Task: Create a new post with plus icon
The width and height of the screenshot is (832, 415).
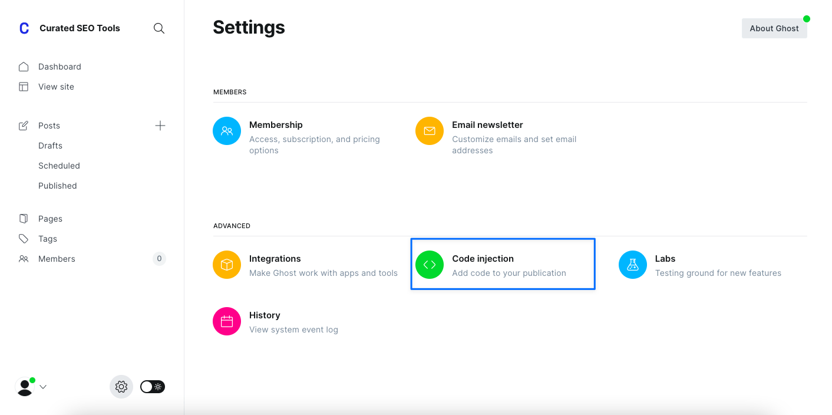Action: coord(160,126)
